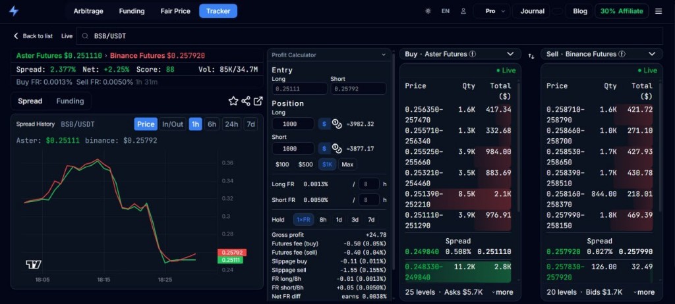Toggle the switch next to Journal
This screenshot has height=304, width=675.
point(557,11)
